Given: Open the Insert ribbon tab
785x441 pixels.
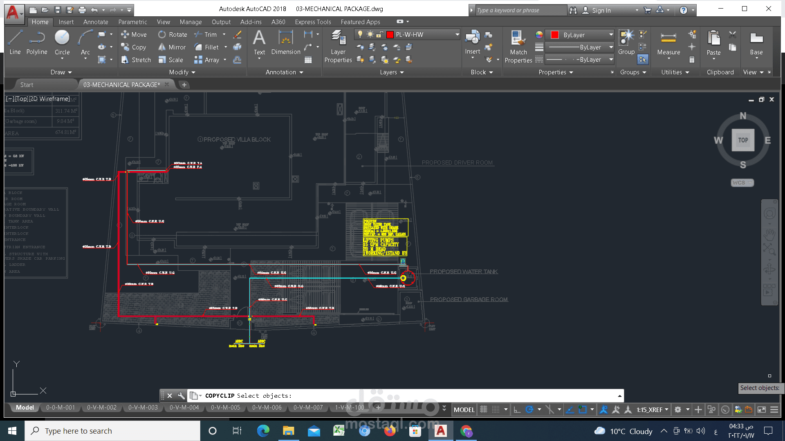Looking at the screenshot, I should (x=66, y=22).
